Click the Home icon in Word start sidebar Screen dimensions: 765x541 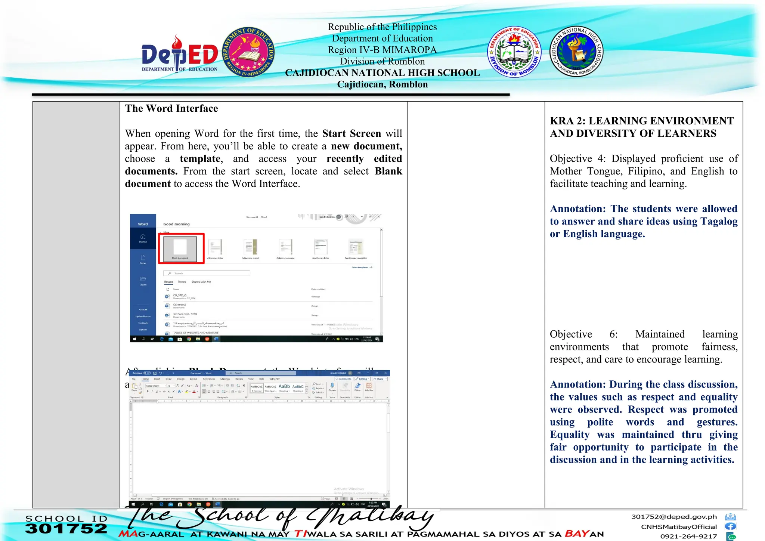143,236
